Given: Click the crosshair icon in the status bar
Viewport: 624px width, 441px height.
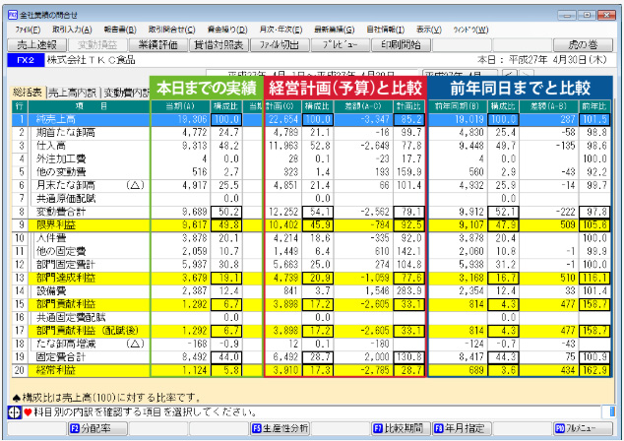Looking at the screenshot, I should click(15, 412).
